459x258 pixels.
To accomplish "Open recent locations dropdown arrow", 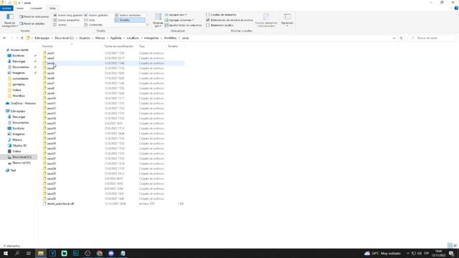I will 17,38.
